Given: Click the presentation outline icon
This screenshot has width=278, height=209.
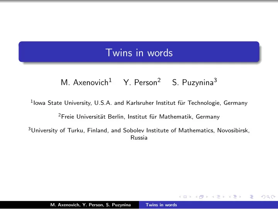Looking at the screenshot, I should pos(252,197).
